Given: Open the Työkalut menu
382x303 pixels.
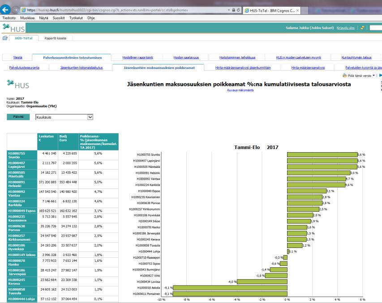Looking at the screenshot, I should point(76,18).
